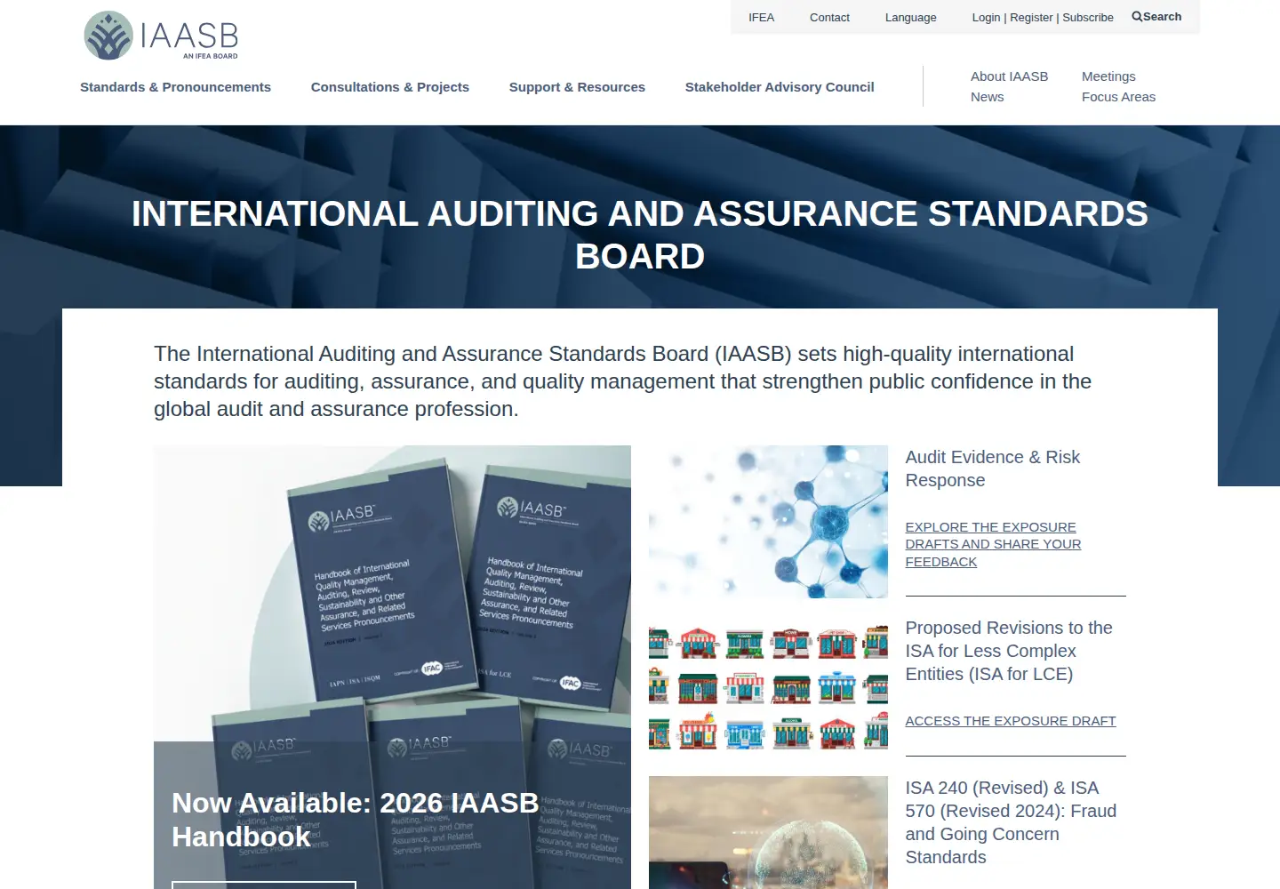This screenshot has width=1280, height=889.
Task: Open ISA 240 & ISA 570 Fraud standards heading
Action: (1011, 822)
